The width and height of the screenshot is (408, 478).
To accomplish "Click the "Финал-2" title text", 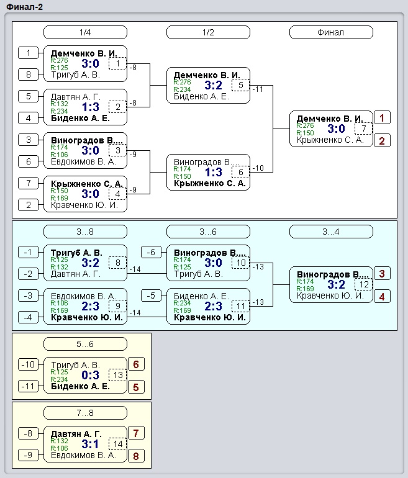I will (x=24, y=6).
